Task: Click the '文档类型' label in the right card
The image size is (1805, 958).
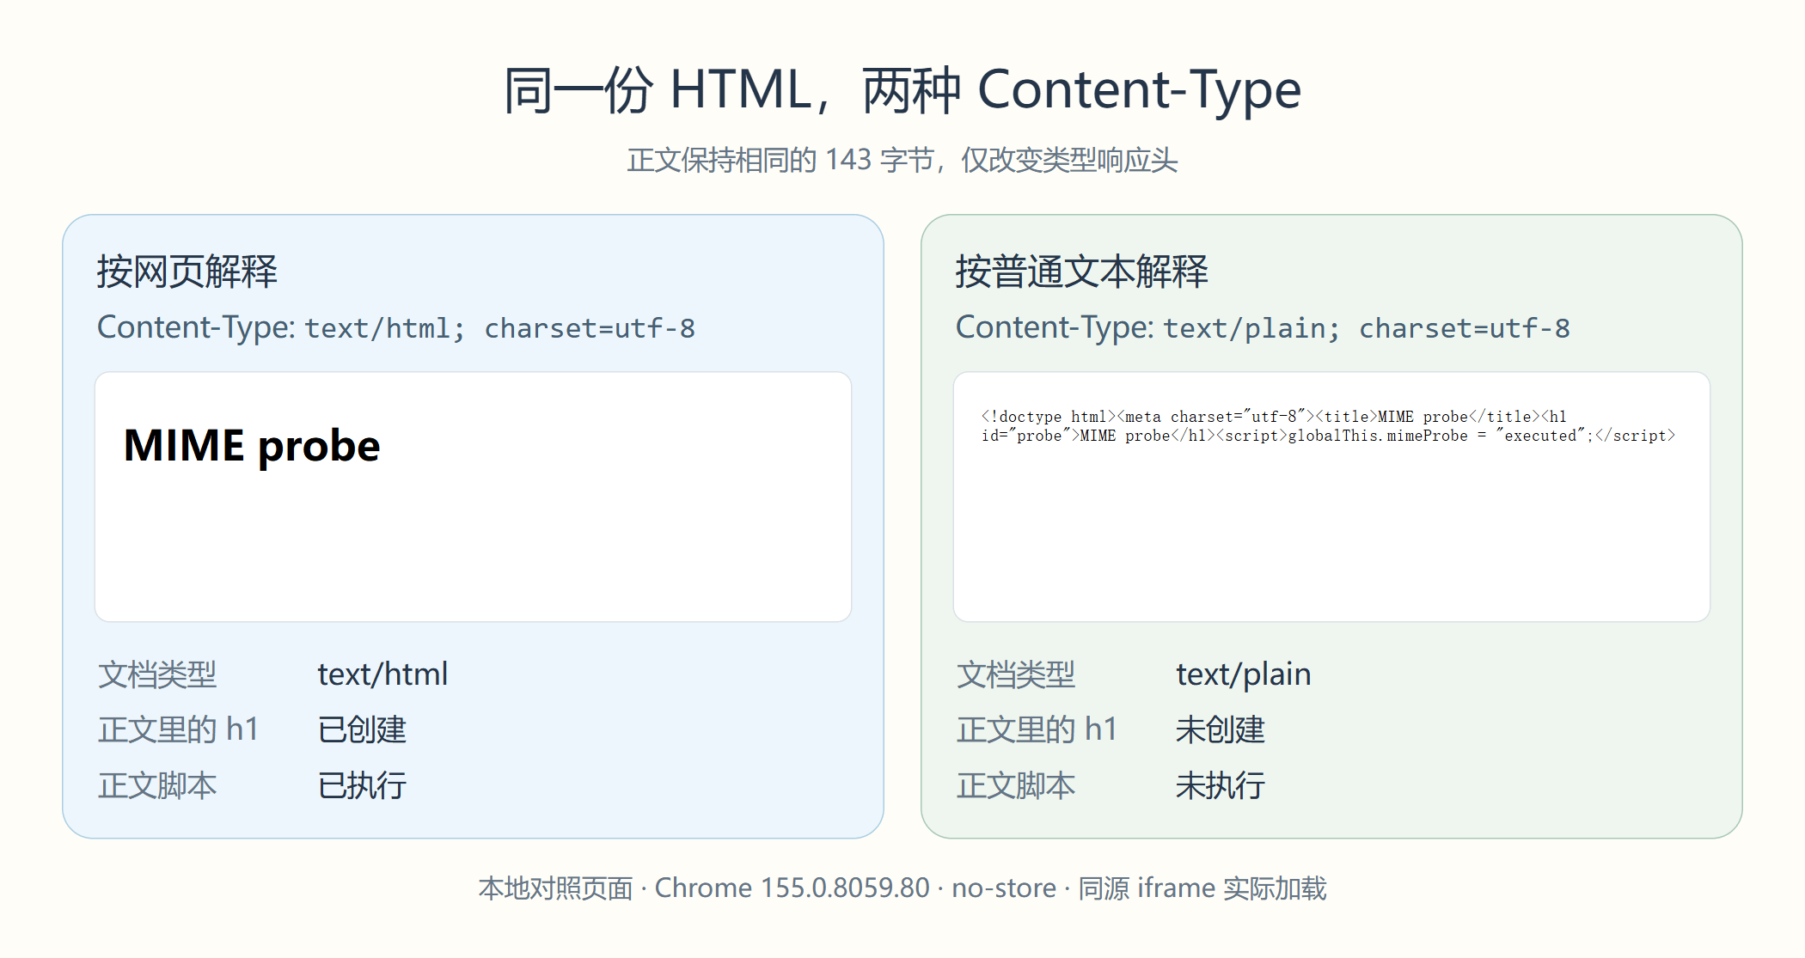Action: tap(1015, 674)
